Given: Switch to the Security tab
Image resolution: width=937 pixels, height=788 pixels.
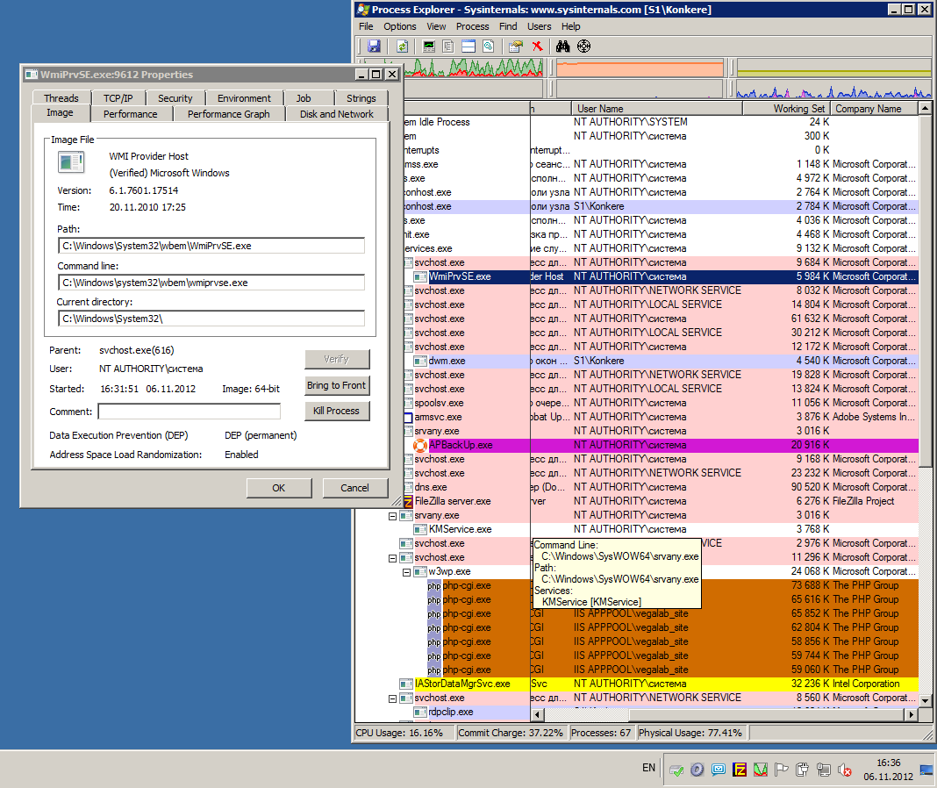Looking at the screenshot, I should (175, 98).
